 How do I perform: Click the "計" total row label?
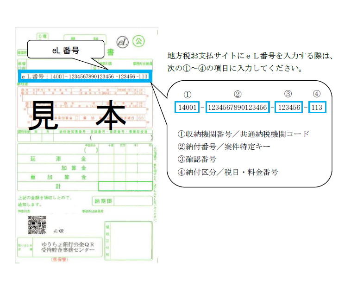click(x=58, y=186)
